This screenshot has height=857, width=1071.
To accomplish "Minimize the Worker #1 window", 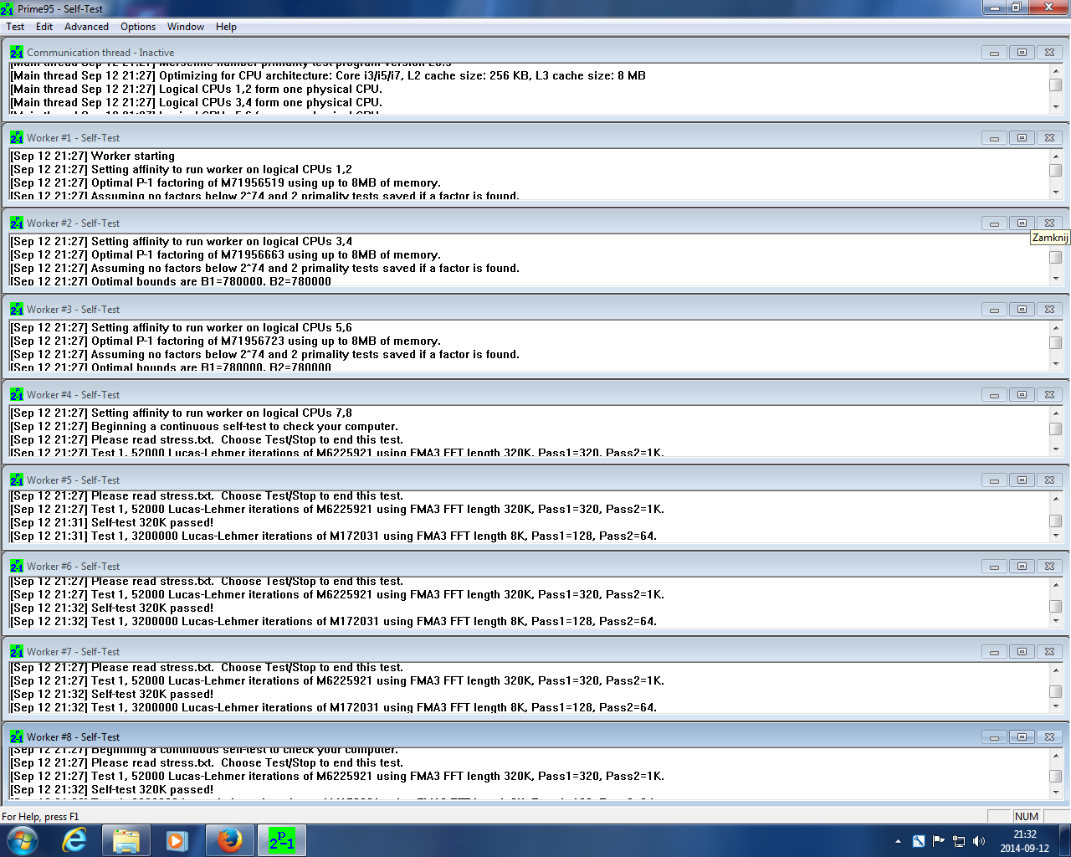I will 994,137.
